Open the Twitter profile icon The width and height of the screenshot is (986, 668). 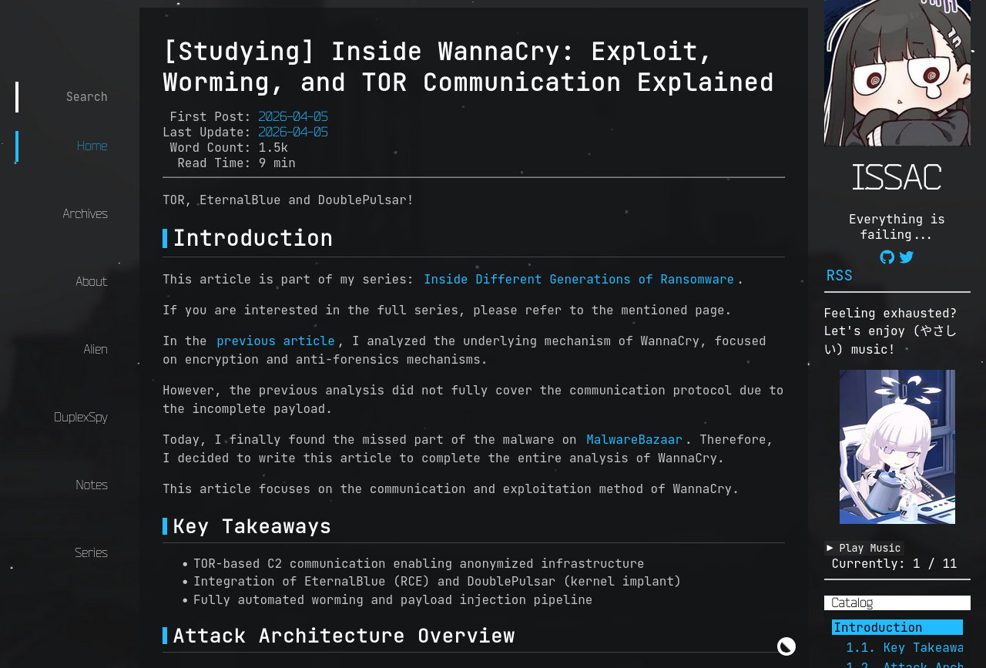tap(907, 257)
